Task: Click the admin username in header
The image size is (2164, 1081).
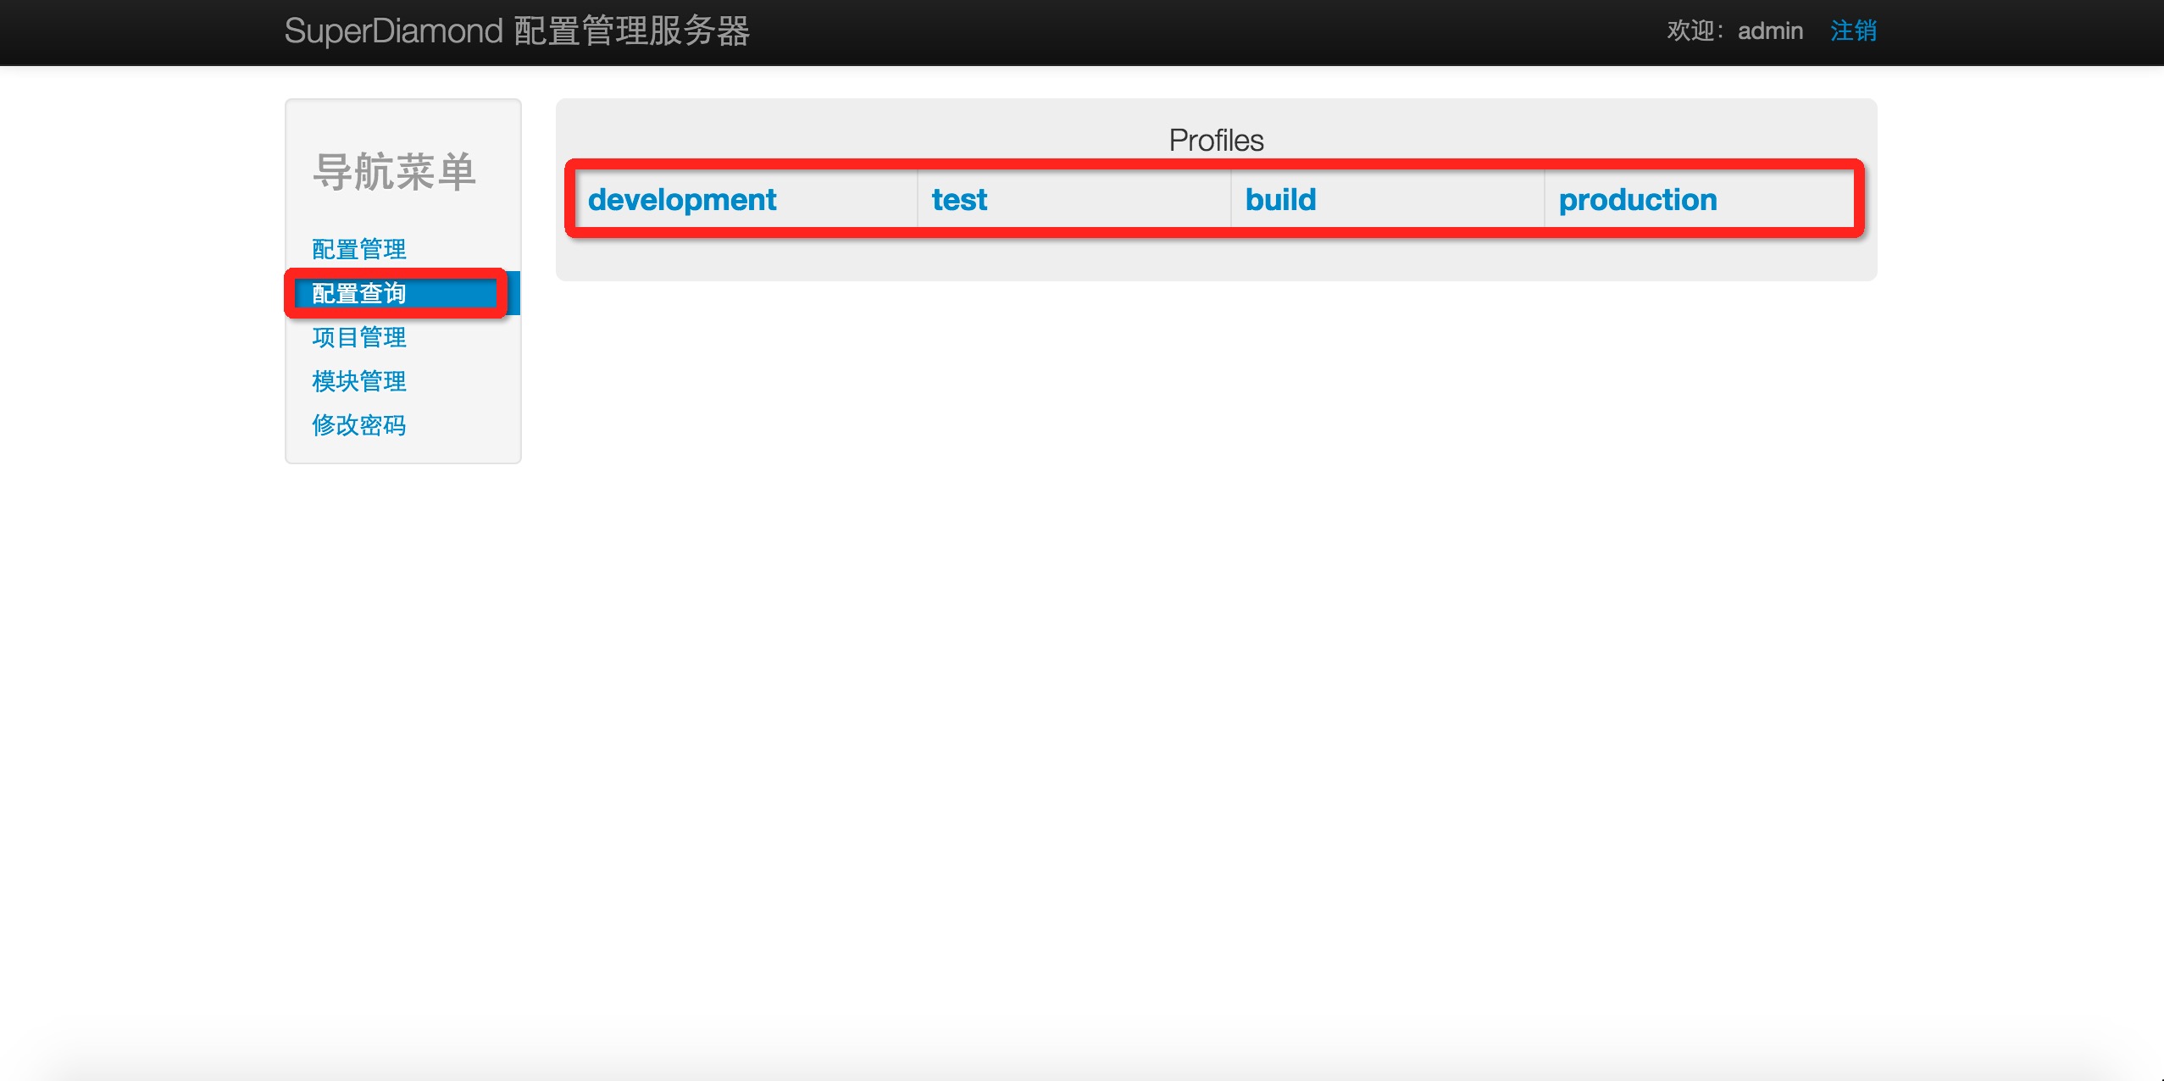Action: click(1769, 31)
